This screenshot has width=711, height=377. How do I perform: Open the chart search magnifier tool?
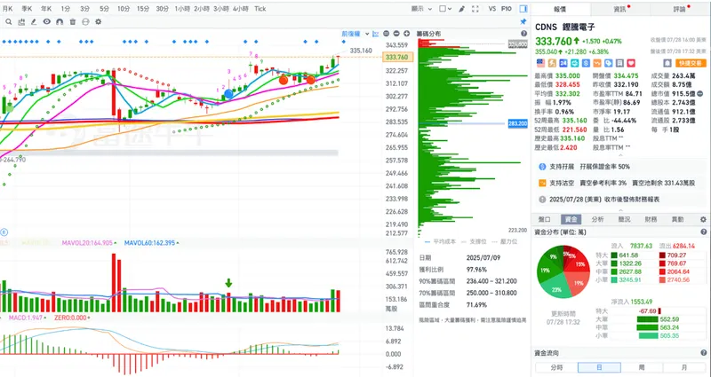click(9, 21)
